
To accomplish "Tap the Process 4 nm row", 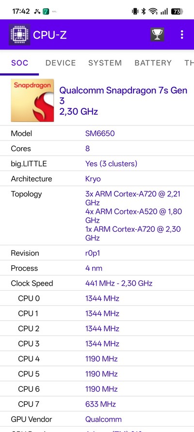I will point(97,268).
